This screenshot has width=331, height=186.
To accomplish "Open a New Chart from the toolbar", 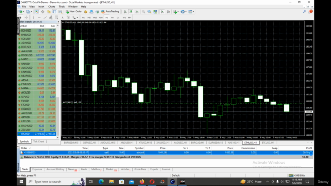I will 20,12.
